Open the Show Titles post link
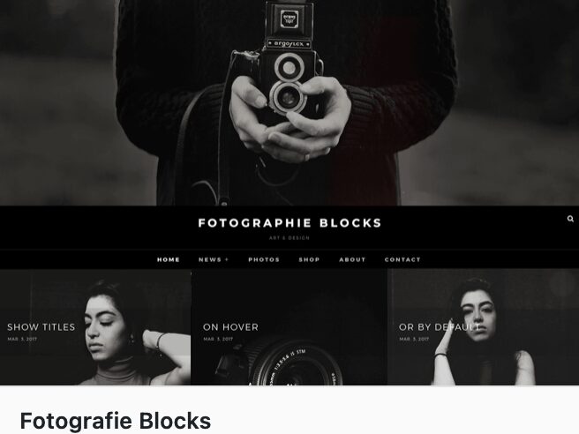Image resolution: width=579 pixels, height=434 pixels. (41, 327)
